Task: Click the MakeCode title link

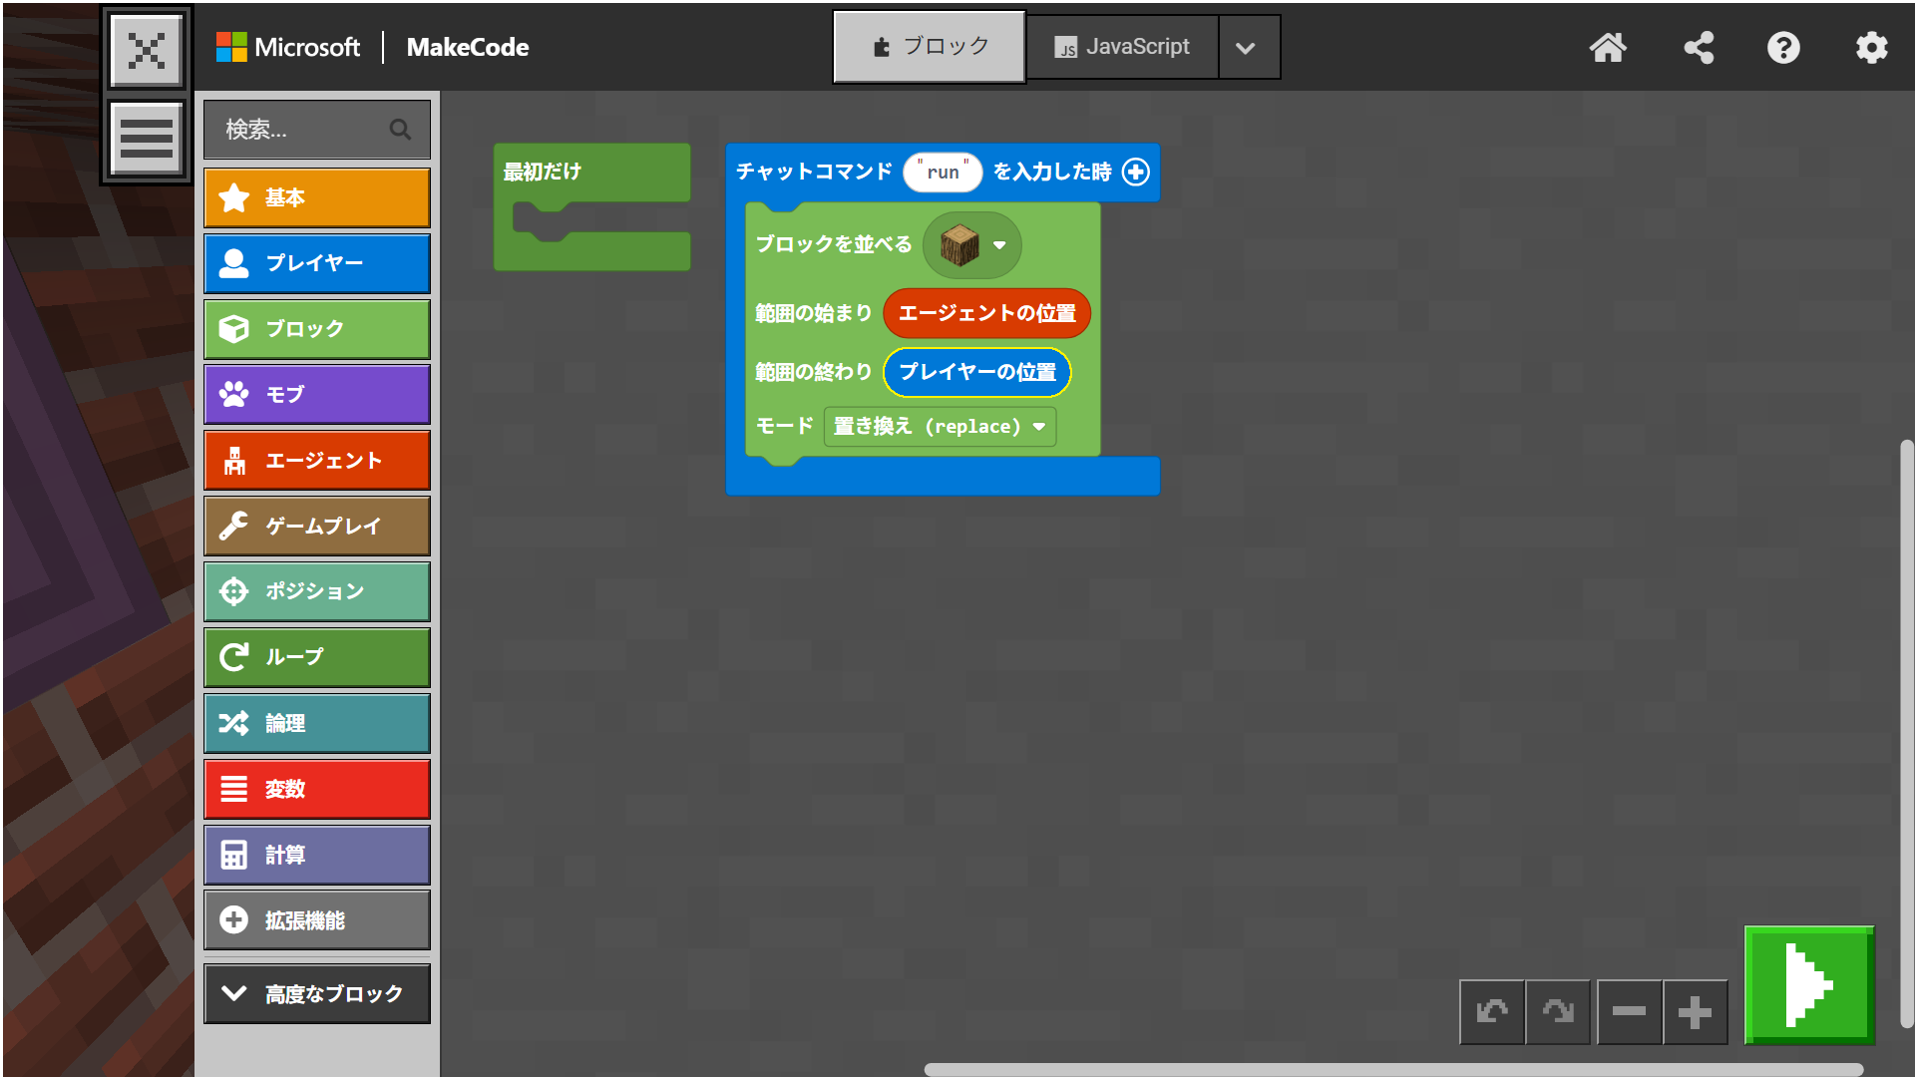Action: (468, 47)
